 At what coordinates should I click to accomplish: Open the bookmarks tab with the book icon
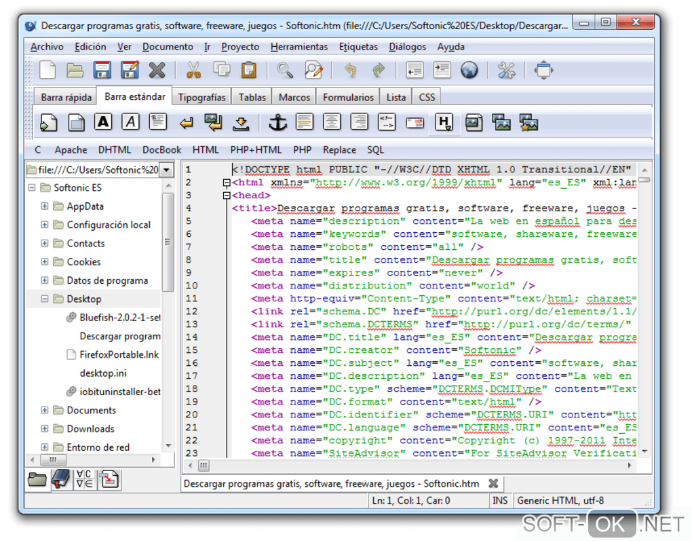click(x=61, y=479)
